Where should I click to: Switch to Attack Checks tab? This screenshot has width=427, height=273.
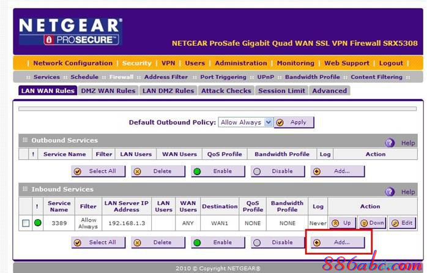tap(226, 91)
